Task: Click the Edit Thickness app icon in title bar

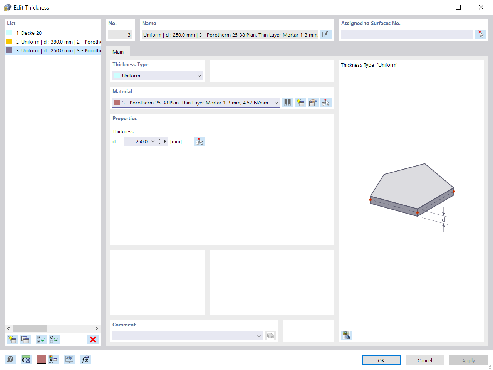Action: pyautogui.click(x=7, y=7)
